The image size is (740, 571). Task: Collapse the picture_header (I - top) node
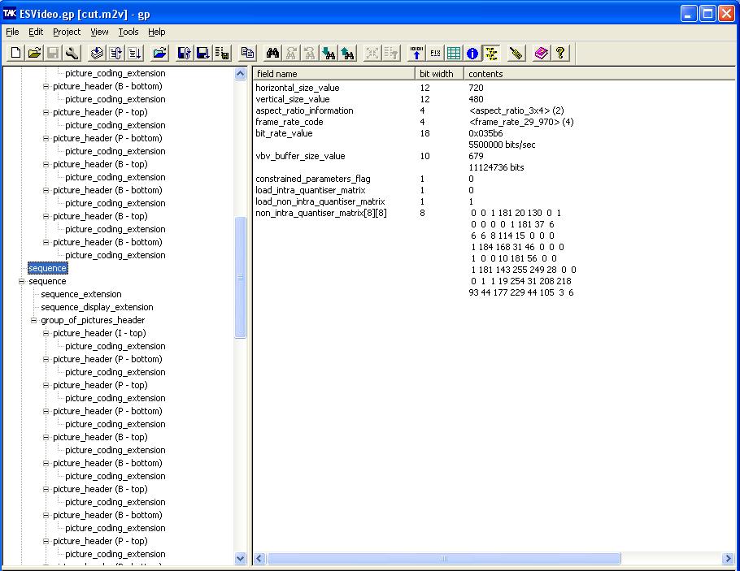pos(46,333)
